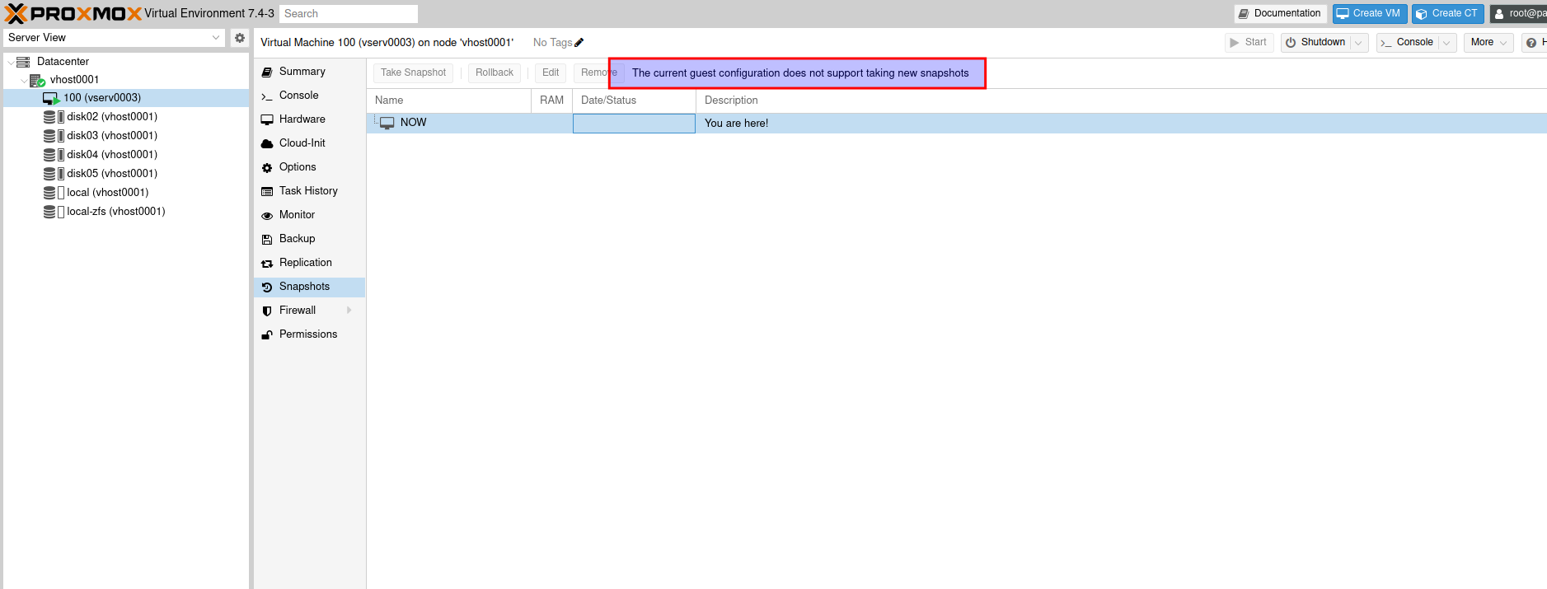Viewport: 1547px width, 589px height.
Task: Open the Documentation link
Action: click(x=1279, y=13)
